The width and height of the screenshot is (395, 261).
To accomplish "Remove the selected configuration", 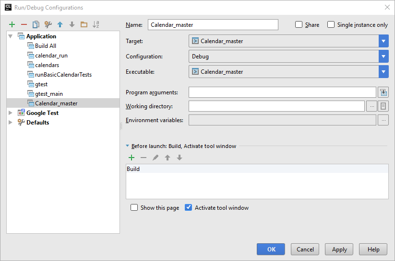I will coord(24,24).
